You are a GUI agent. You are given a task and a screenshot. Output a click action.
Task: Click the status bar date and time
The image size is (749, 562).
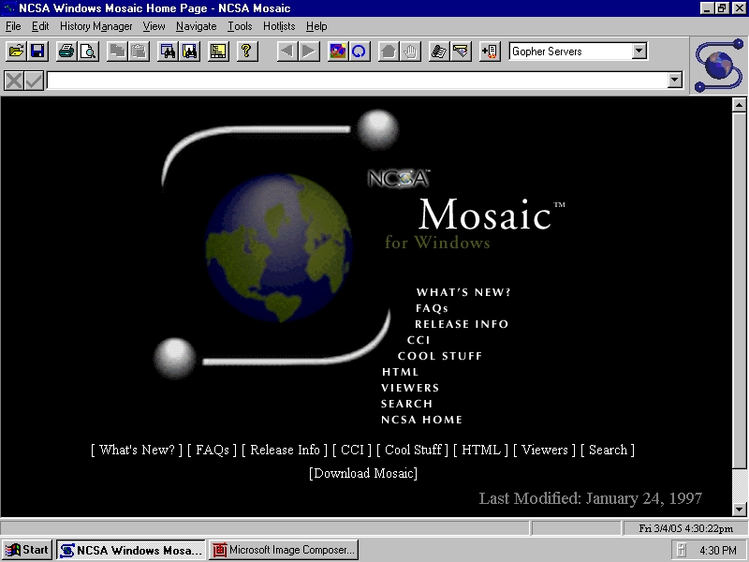[685, 528]
